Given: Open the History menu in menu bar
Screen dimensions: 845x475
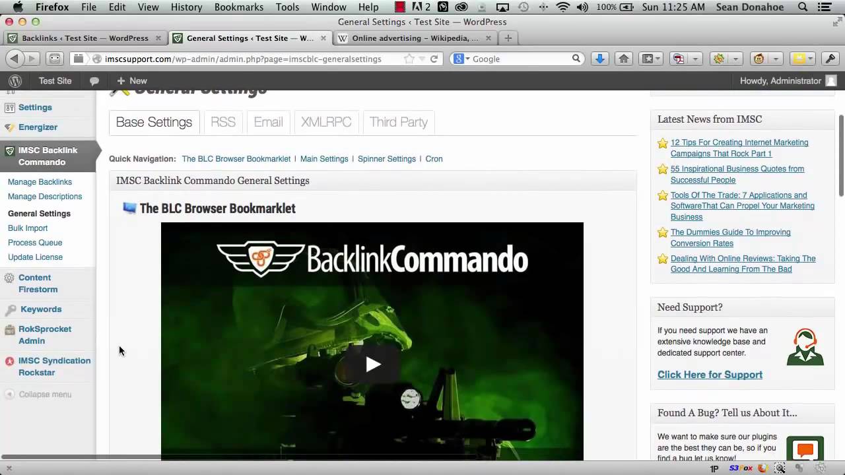Looking at the screenshot, I should click(x=186, y=7).
